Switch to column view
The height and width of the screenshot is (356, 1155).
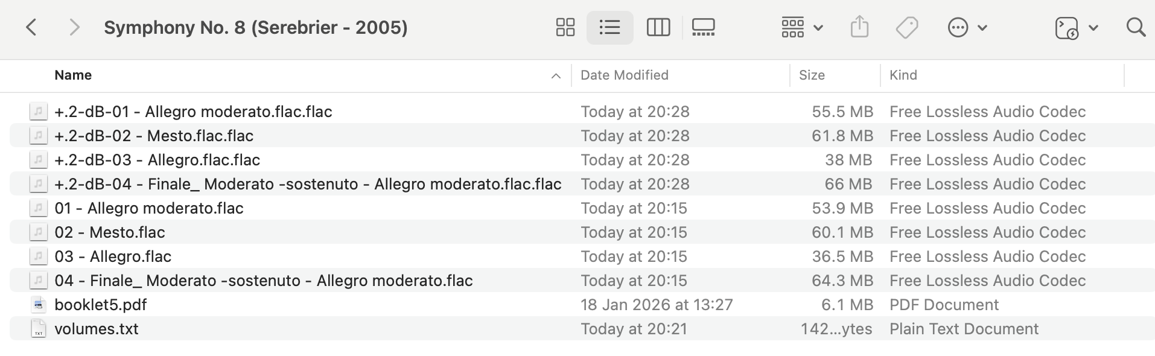pyautogui.click(x=658, y=27)
